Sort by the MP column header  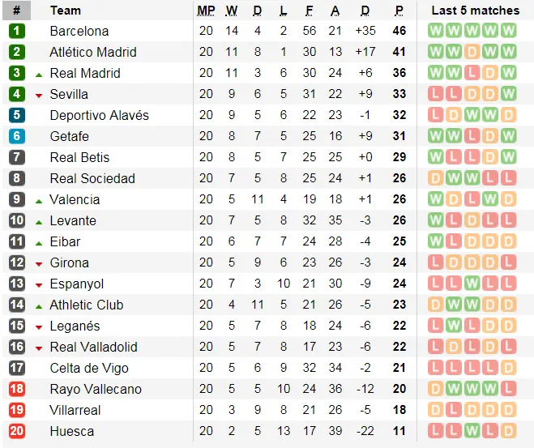point(206,11)
